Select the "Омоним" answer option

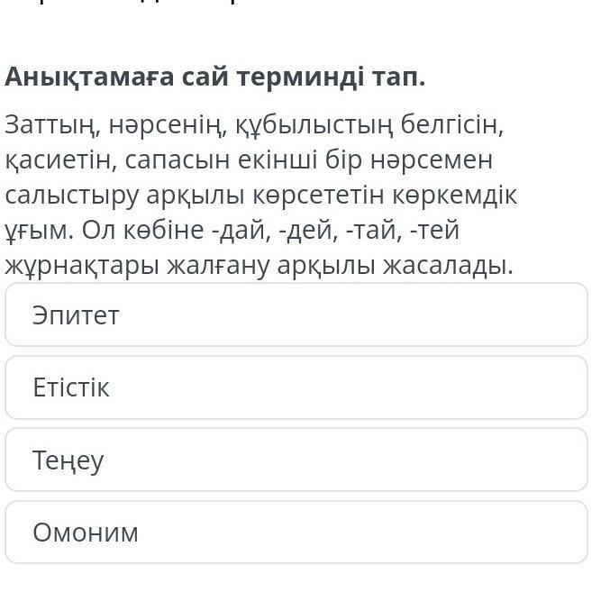(x=296, y=533)
